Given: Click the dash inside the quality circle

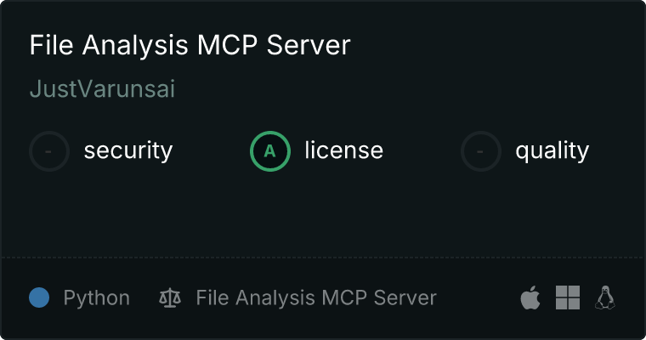Looking at the screenshot, I should tap(480, 151).
